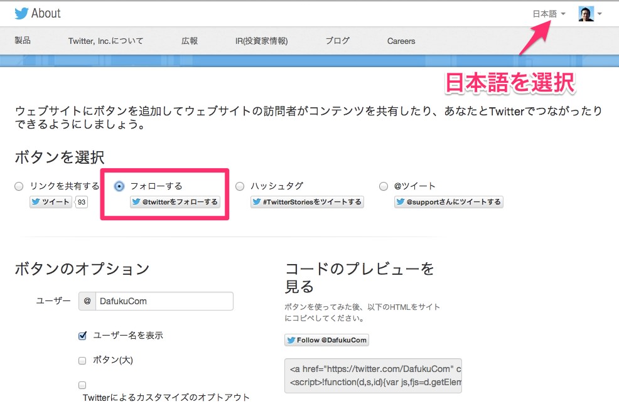This screenshot has height=404, width=619.
Task: Select the ハッシュタグ radio button
Action: tap(240, 186)
